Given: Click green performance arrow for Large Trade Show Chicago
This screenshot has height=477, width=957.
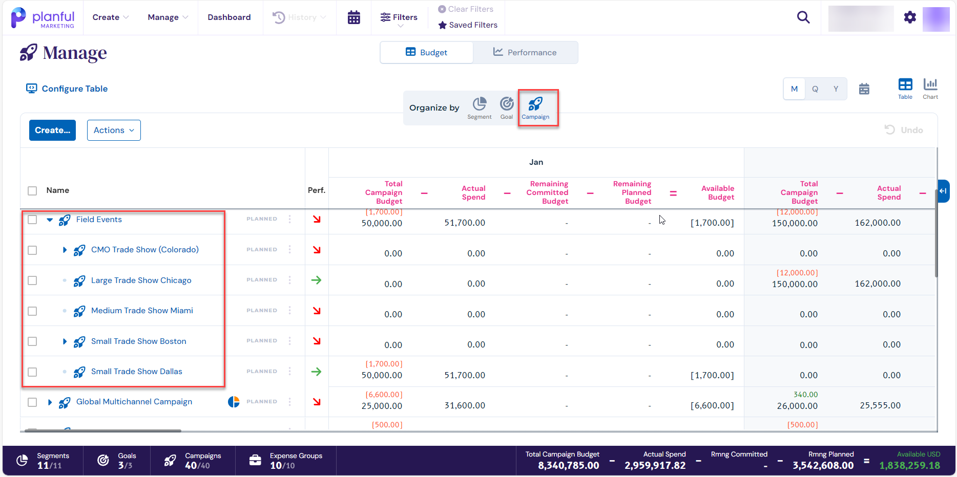Looking at the screenshot, I should pos(317,280).
